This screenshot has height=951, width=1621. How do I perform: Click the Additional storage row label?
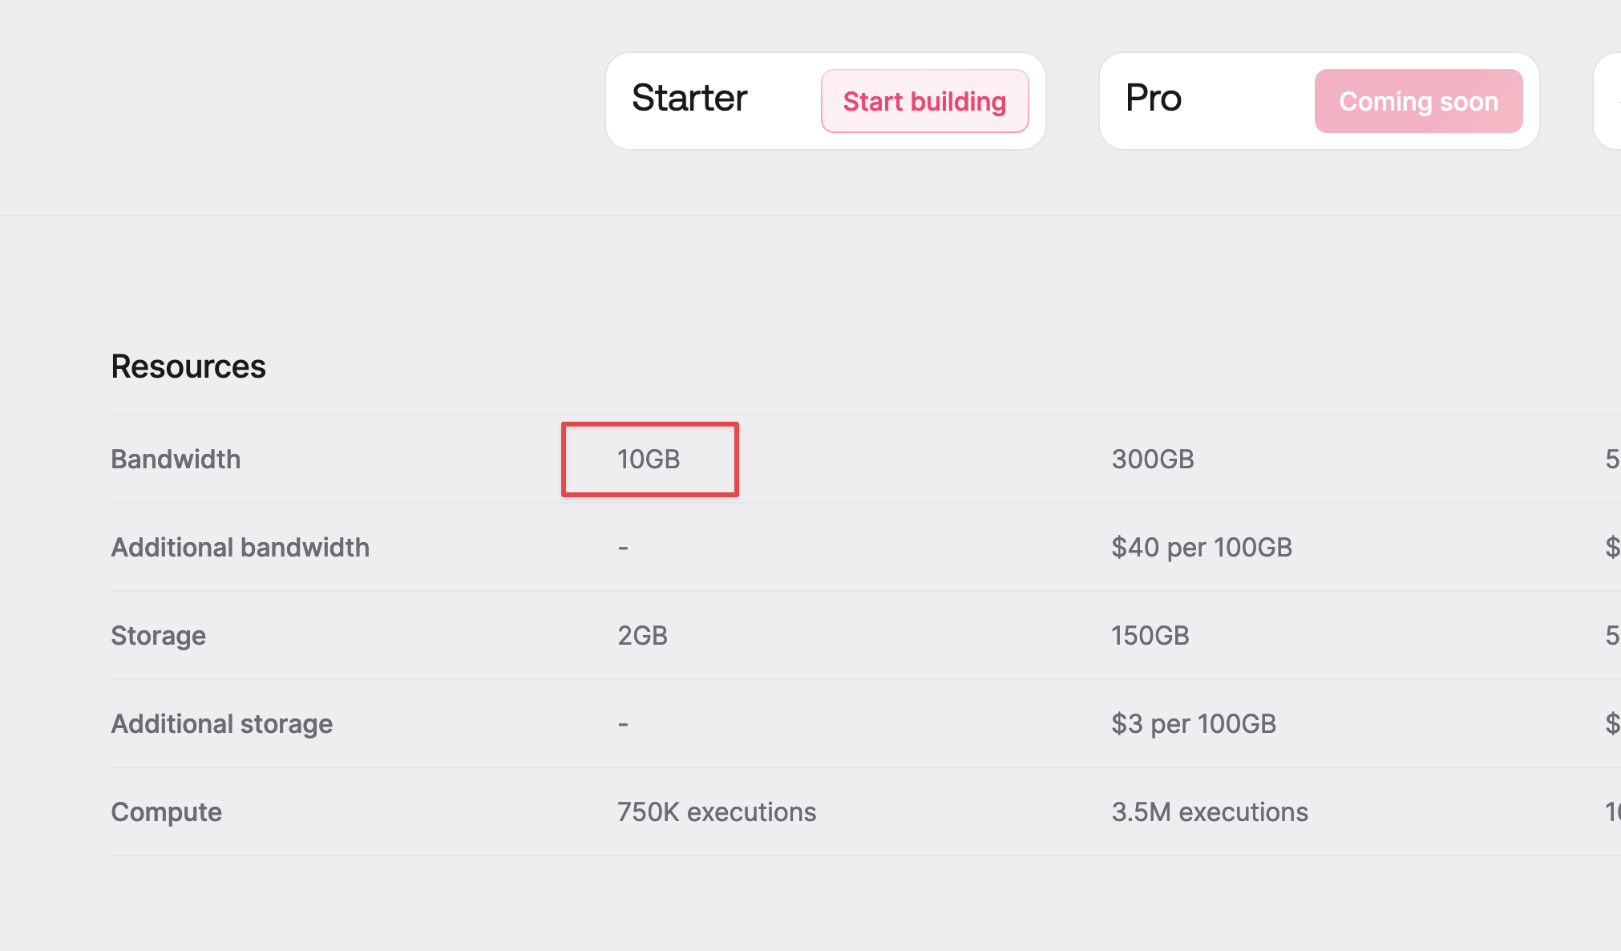point(221,723)
